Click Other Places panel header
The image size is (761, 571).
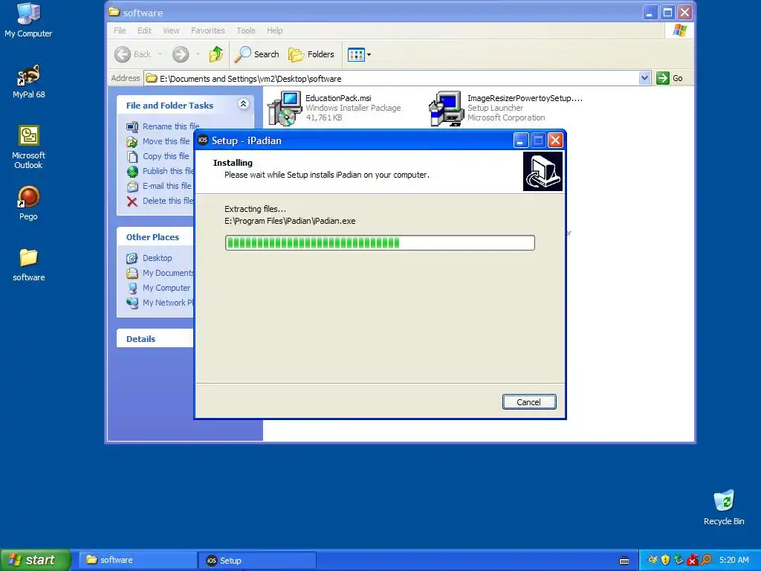tap(155, 237)
